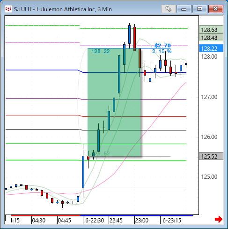
Task: Click the red scroll-right arrow on the time axis
Action: tap(219, 219)
